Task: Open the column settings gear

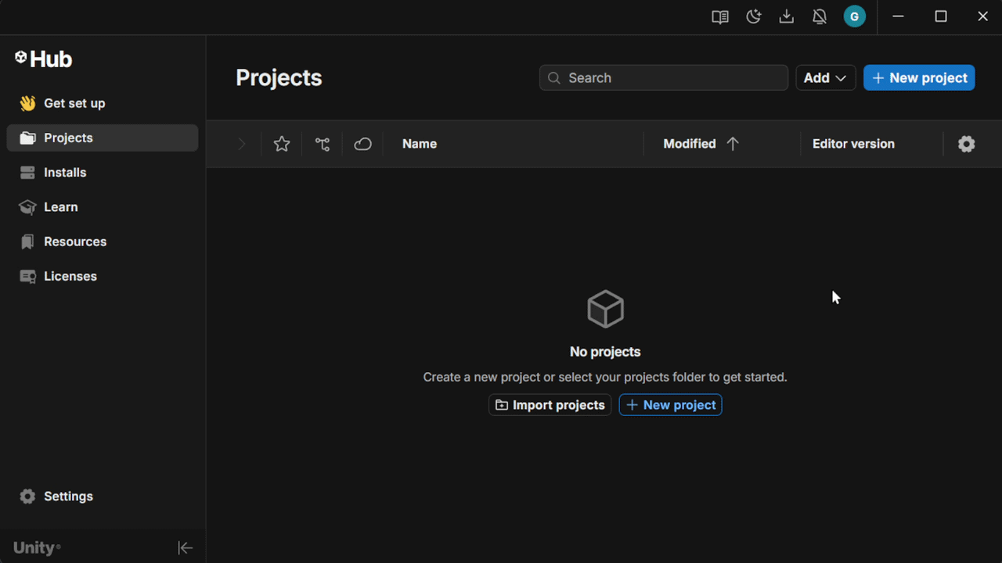Action: point(966,144)
